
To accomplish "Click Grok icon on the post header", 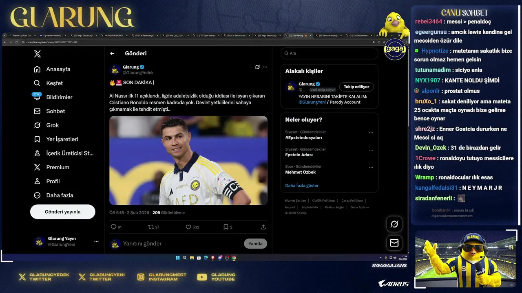I will point(257,67).
